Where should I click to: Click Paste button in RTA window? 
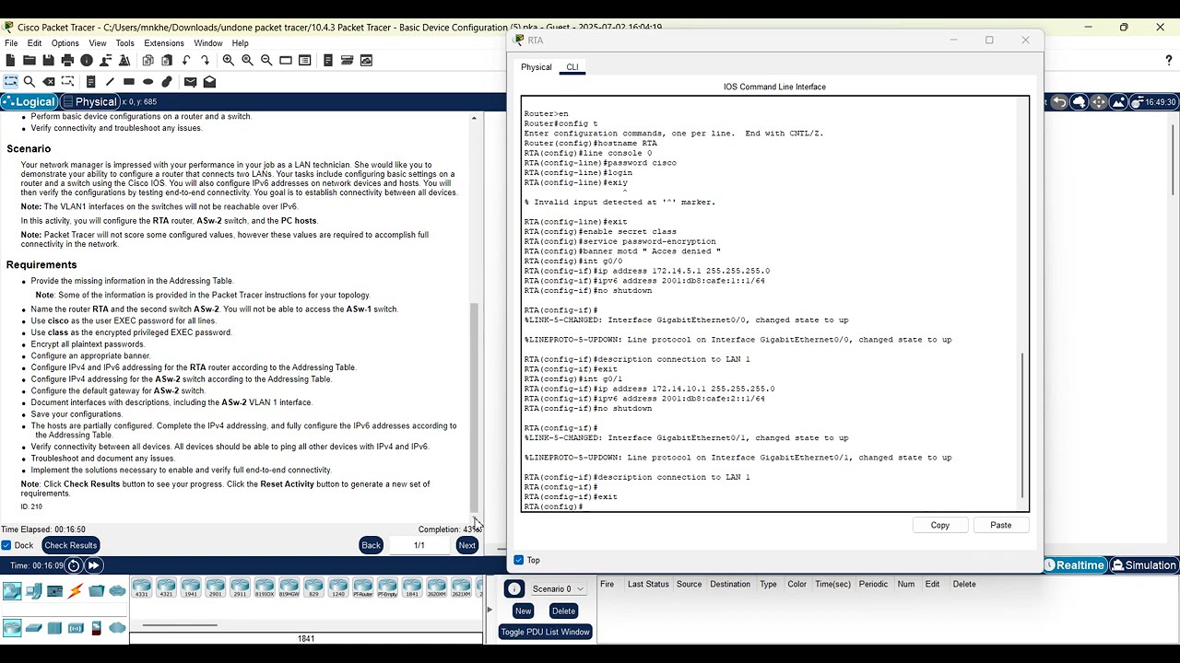[x=1000, y=525]
